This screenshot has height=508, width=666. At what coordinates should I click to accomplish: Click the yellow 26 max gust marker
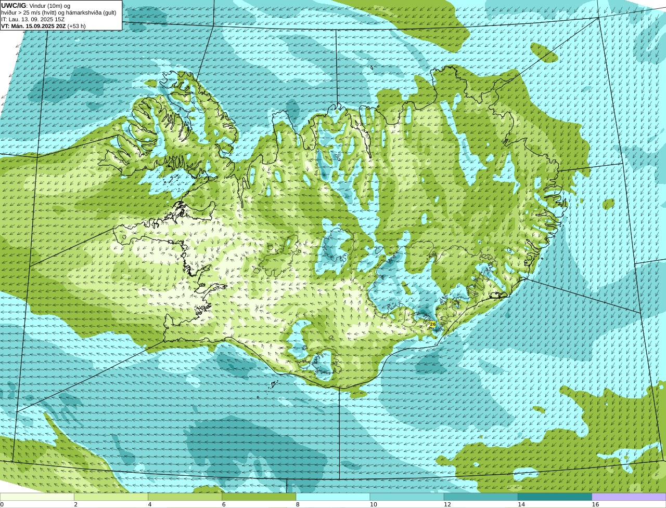click(432, 324)
